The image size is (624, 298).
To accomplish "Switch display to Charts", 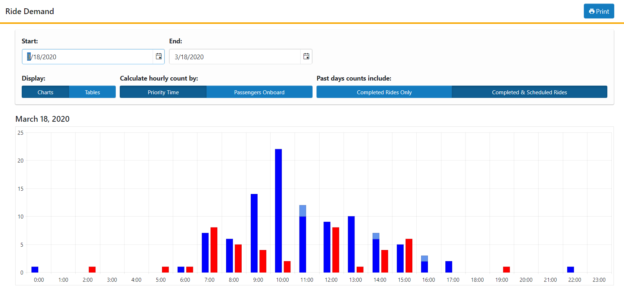I will (45, 92).
